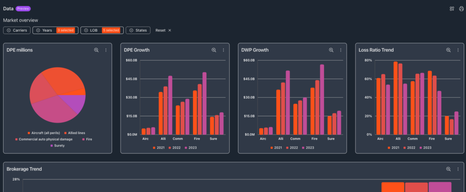This screenshot has width=466, height=192.
Task: Click the 'DWP Growth' chart title
Action: (x=255, y=50)
